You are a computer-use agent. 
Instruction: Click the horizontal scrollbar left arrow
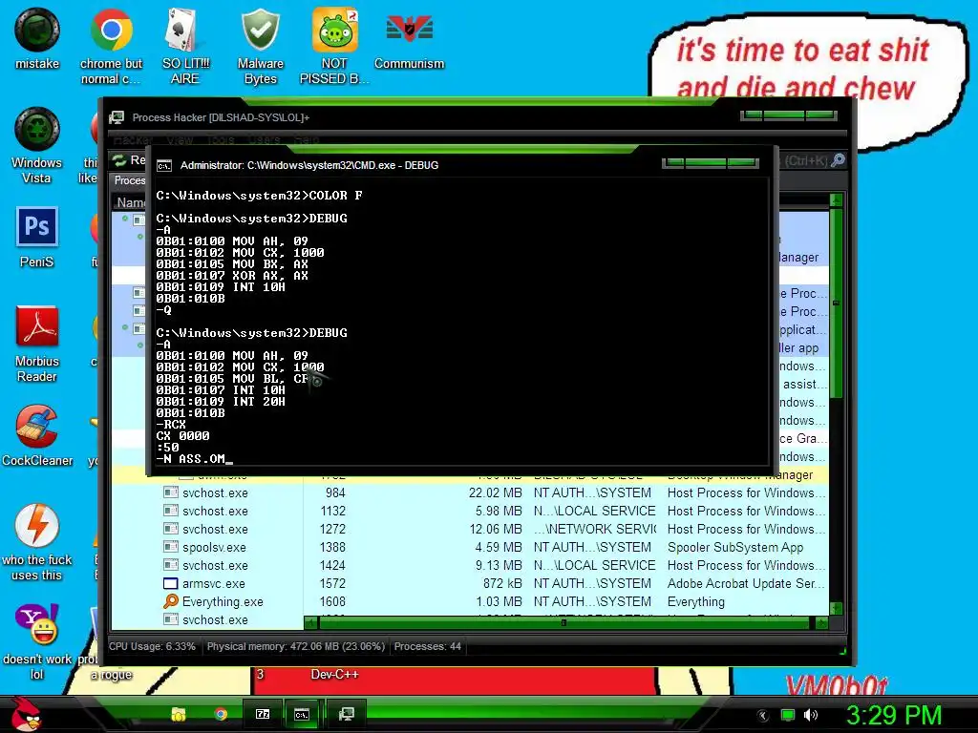(310, 622)
